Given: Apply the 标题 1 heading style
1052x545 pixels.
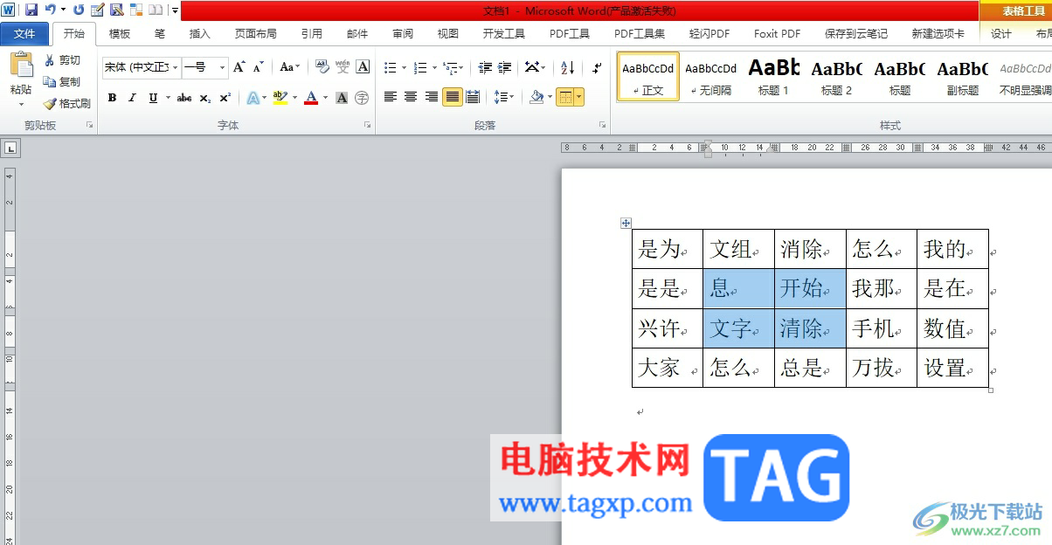Looking at the screenshot, I should tap(774, 77).
